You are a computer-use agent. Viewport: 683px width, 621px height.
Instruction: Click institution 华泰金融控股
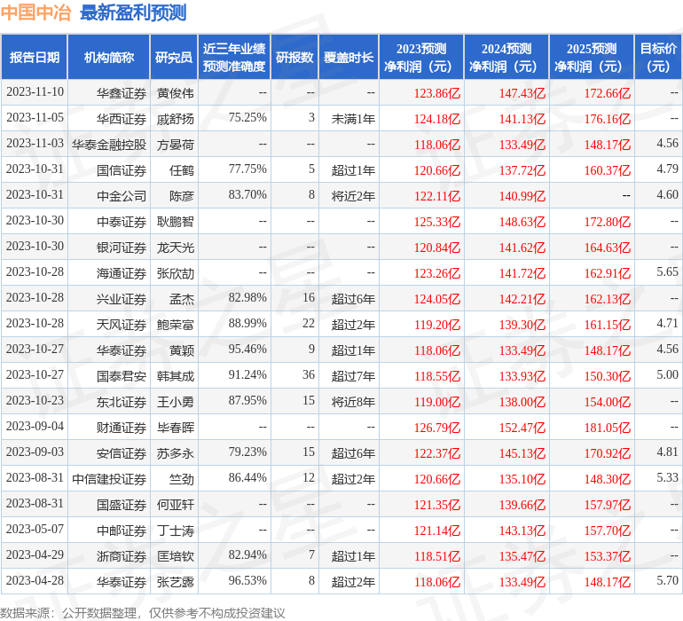pyautogui.click(x=109, y=145)
